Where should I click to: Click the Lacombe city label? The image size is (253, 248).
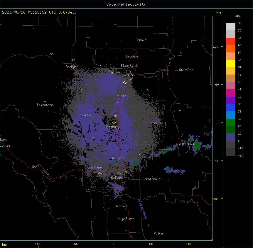coord(132,56)
